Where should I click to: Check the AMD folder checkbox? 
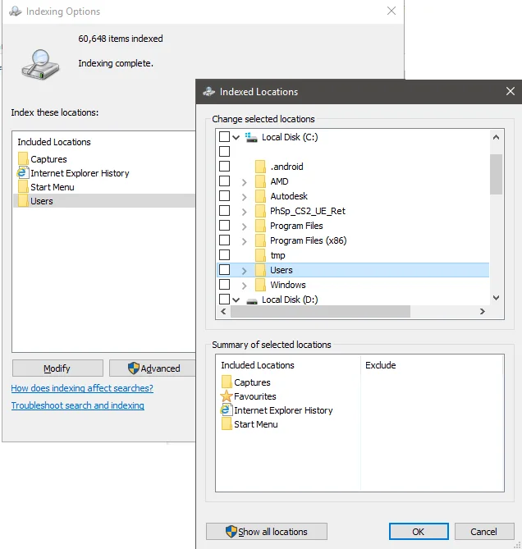pyautogui.click(x=224, y=181)
